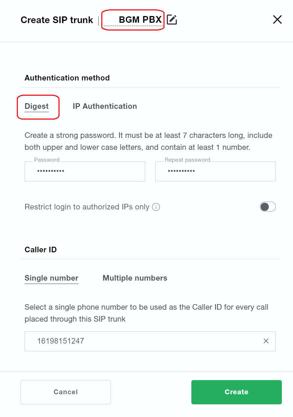Screen dimensions: 293x417
Task: Select the Digest authentication tab
Action: point(36,106)
